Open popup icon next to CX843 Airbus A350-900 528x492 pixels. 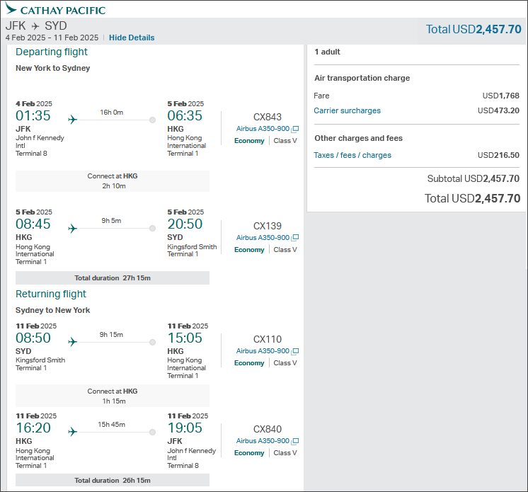tap(295, 129)
